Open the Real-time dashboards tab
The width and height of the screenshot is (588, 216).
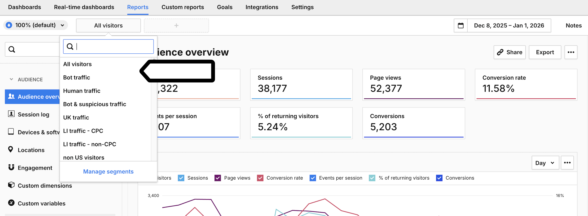(x=84, y=7)
